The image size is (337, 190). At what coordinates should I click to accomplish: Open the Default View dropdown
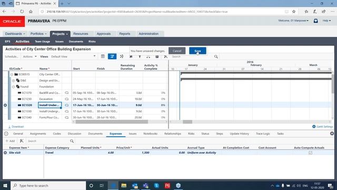click(x=73, y=56)
